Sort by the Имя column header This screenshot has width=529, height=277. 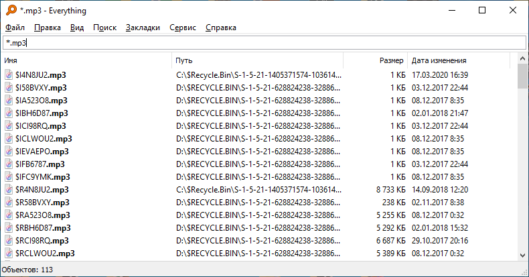(87, 60)
